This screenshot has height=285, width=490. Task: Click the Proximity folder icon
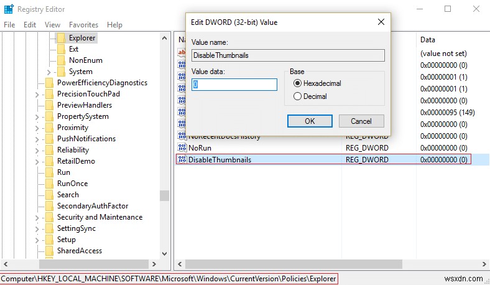pos(49,128)
